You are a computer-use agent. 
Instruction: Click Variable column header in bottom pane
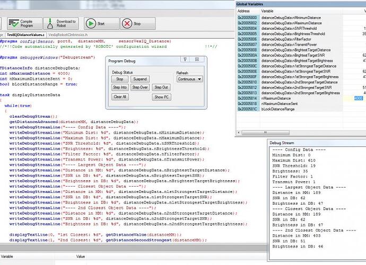(x=7, y=257)
